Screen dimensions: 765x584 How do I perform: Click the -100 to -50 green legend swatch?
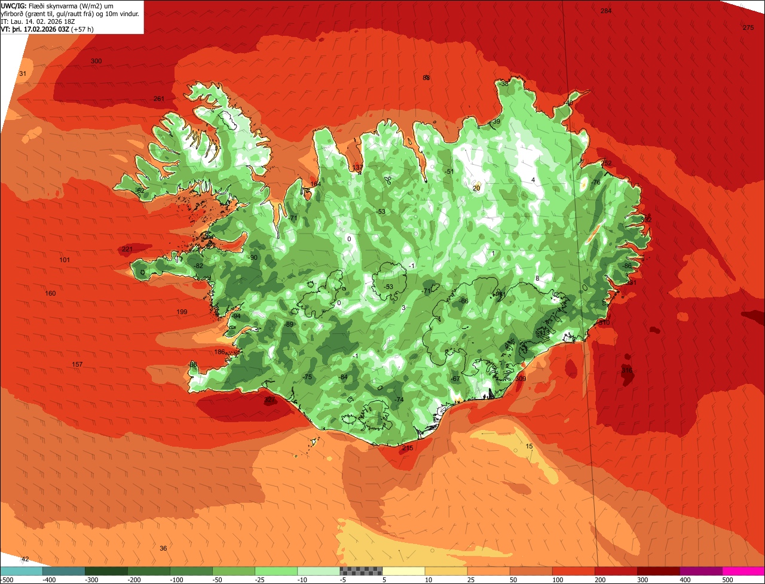[191, 571]
